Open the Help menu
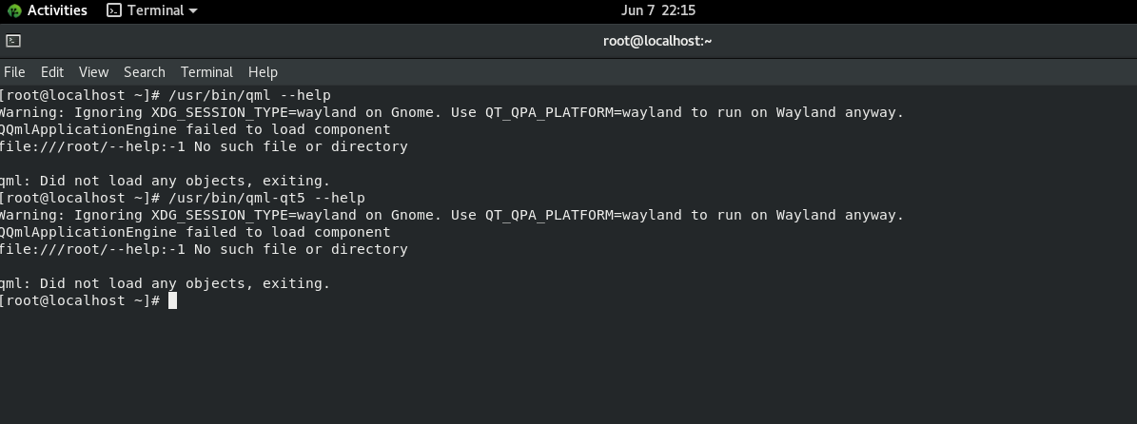This screenshot has width=1137, height=424. [x=263, y=72]
